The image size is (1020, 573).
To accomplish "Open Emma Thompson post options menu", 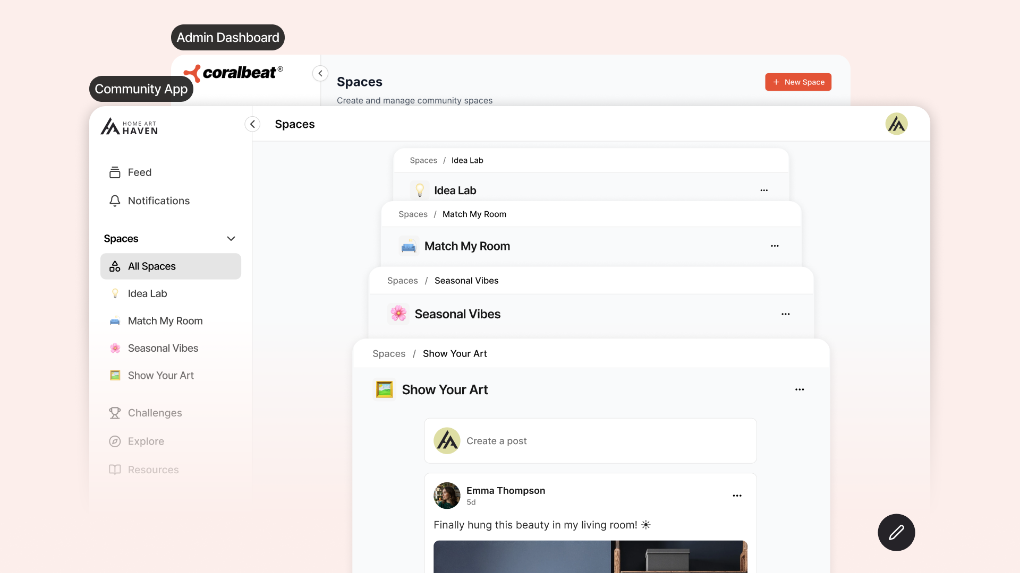I will pos(737,496).
